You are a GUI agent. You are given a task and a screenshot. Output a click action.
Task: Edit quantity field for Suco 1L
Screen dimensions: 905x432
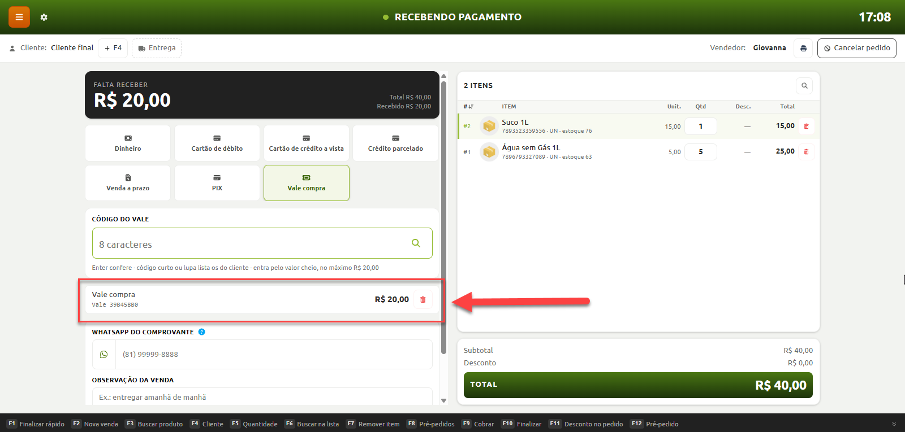click(701, 126)
